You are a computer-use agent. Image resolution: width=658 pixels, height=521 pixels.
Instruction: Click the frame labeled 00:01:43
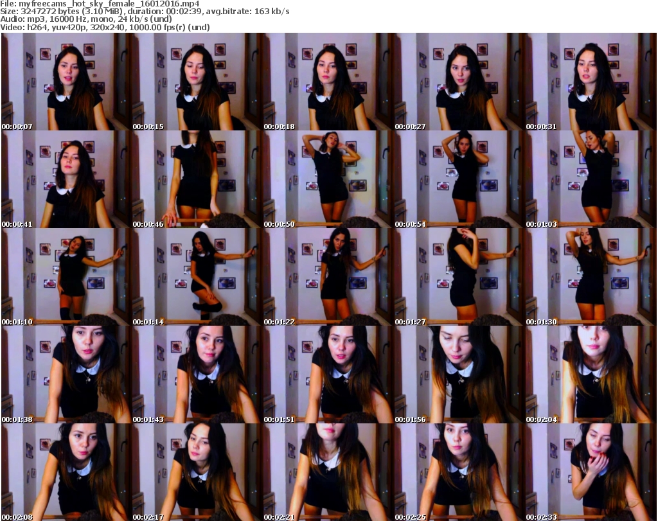(197, 375)
